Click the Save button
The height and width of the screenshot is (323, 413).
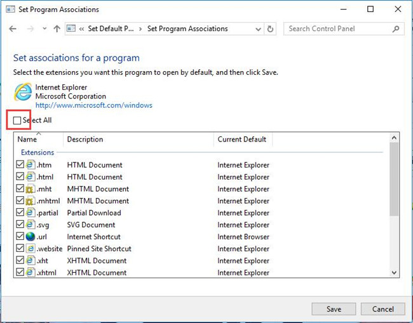pyautogui.click(x=334, y=309)
